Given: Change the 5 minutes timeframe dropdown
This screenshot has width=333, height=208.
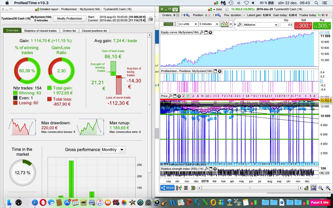Looking at the screenshot, I should tap(209, 24).
